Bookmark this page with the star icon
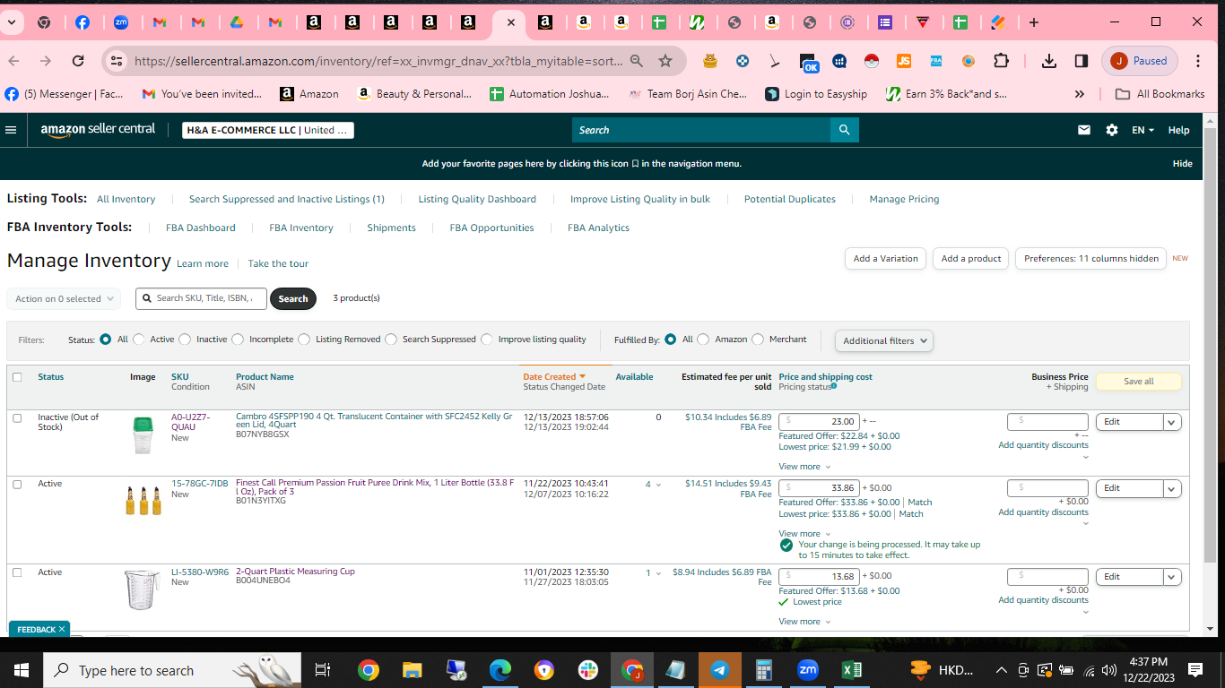The width and height of the screenshot is (1225, 688). [665, 61]
